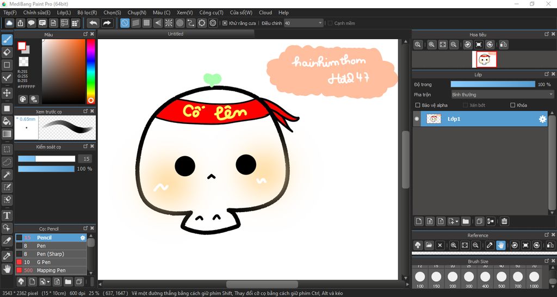Viewport: 557px width, 297px height.
Task: Undock the Brush Size panel
Action: 547,261
